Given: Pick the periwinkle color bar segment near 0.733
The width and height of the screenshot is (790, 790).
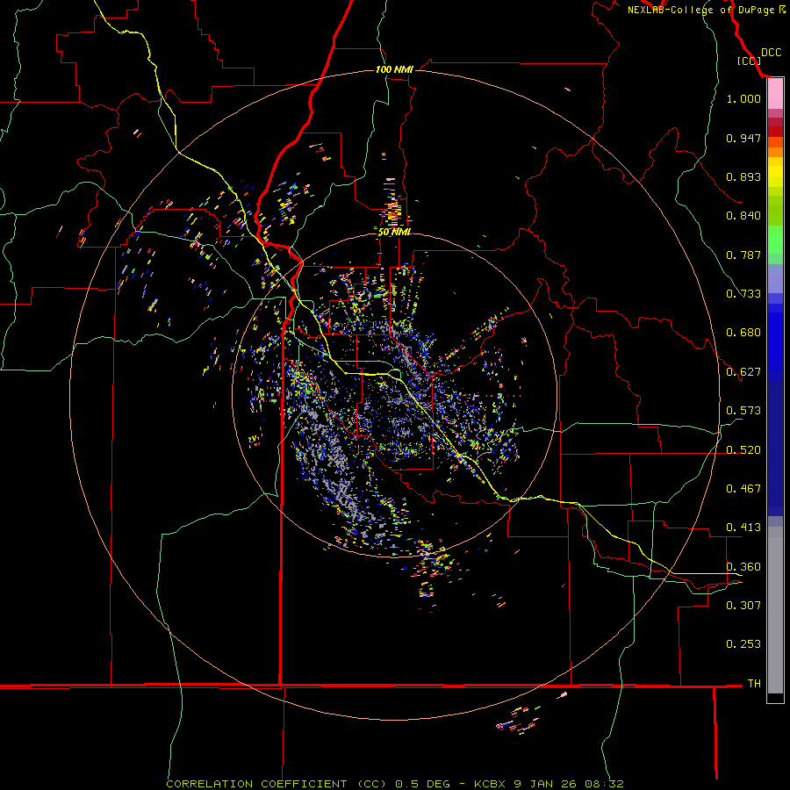Looking at the screenshot, I should point(775,278).
